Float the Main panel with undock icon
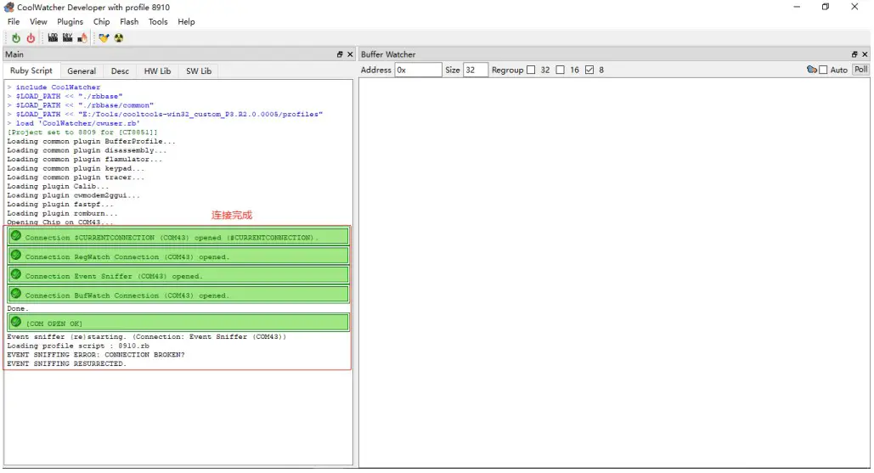Image resolution: width=874 pixels, height=473 pixels. point(340,54)
